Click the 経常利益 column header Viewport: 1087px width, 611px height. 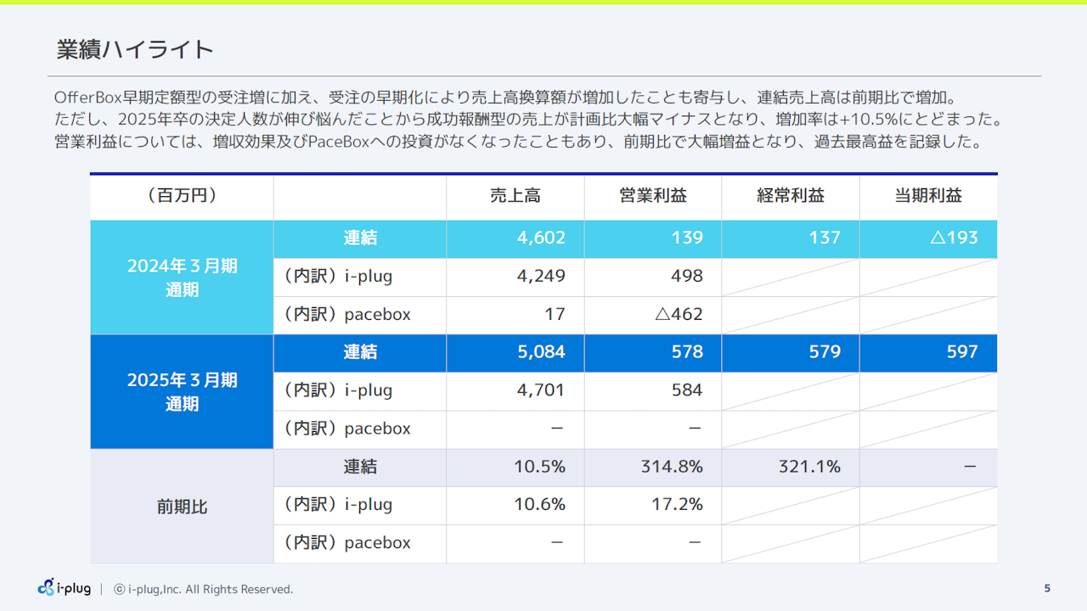[790, 196]
